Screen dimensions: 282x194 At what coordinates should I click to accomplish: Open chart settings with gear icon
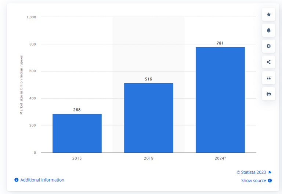pos(268,46)
